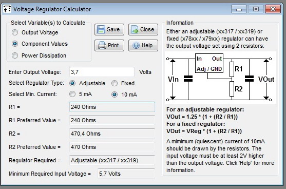This screenshot has height=189, width=286.
Task: Minimize the calculator window
Action: pyautogui.click(x=239, y=9)
